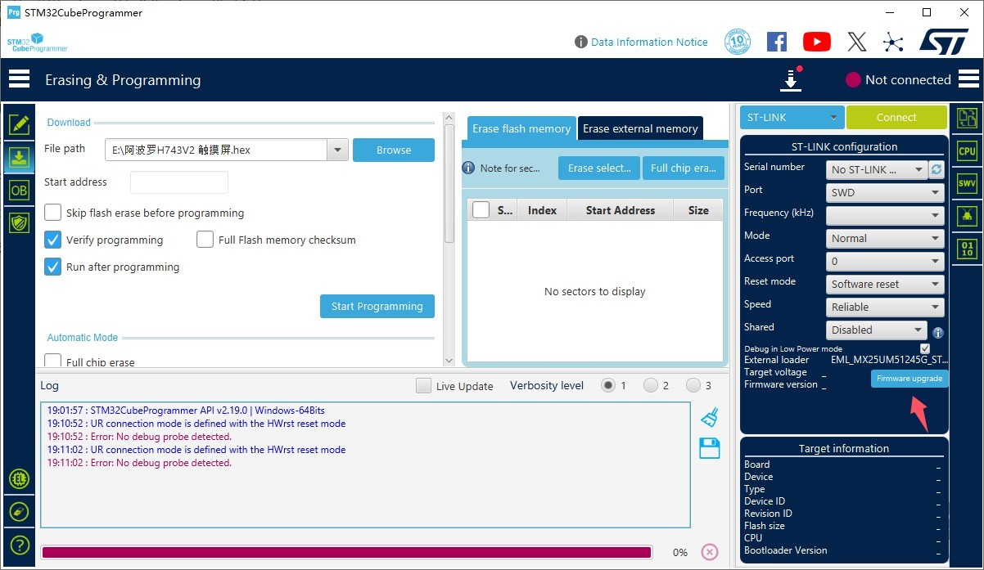Uncheck Verify programming

[53, 240]
